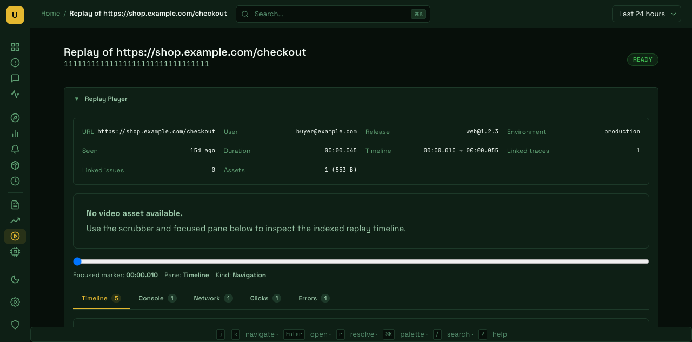The width and height of the screenshot is (692, 342).
Task: Open the compass explore icon in sidebar
Action: click(x=15, y=118)
